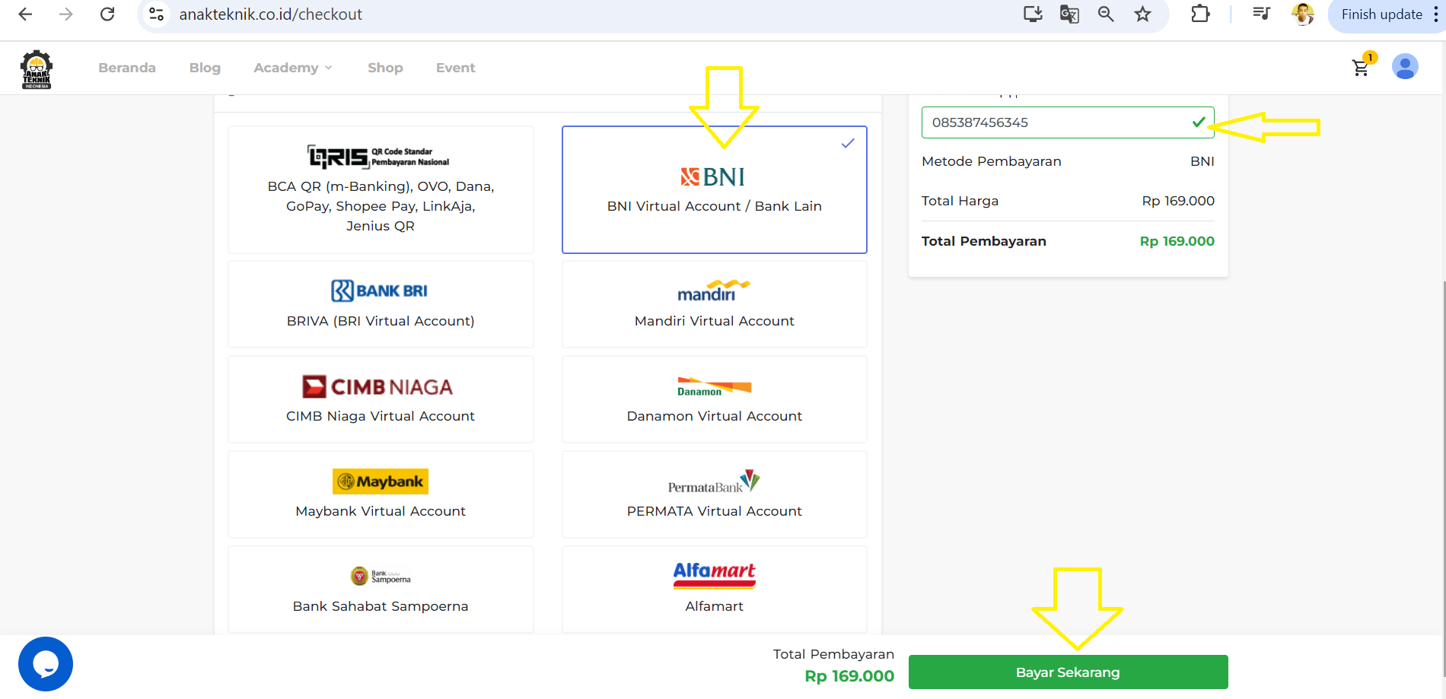The image size is (1446, 699).
Task: Expand the Academy dropdown menu
Action: click(293, 68)
